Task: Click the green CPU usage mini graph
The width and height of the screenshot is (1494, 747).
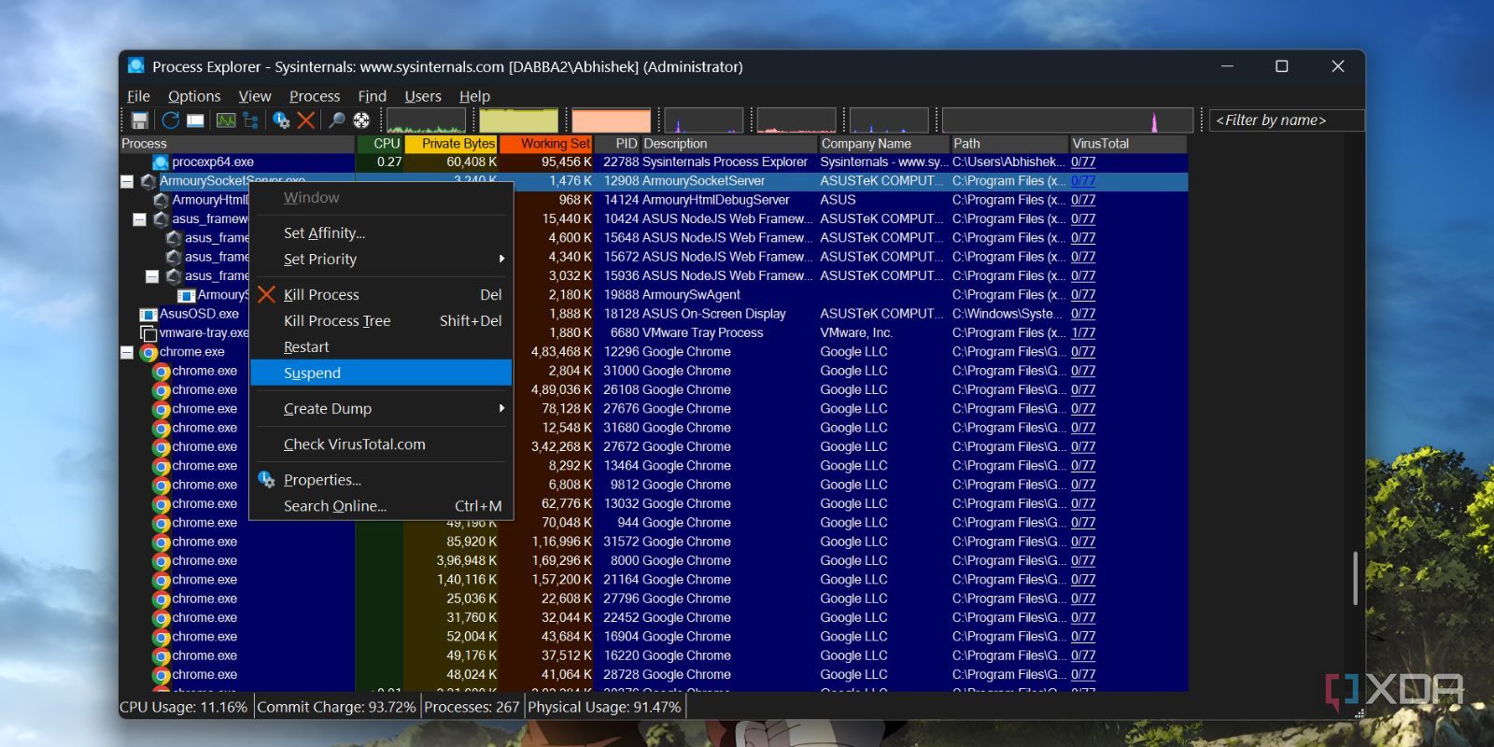Action: 426,120
